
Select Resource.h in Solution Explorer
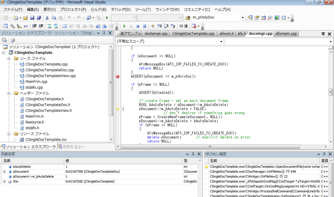(35, 122)
